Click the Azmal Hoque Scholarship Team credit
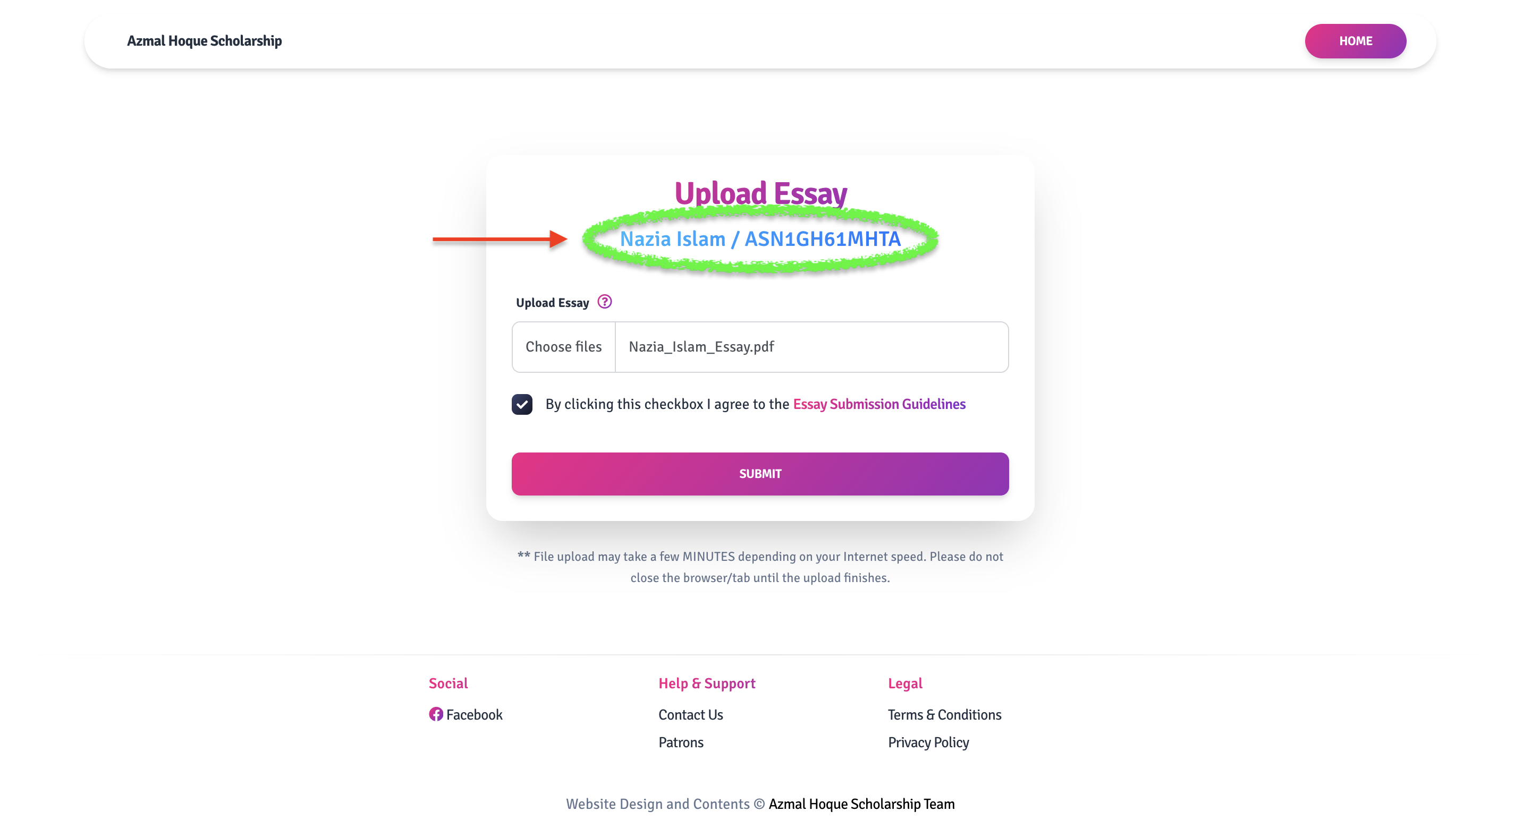 pos(861,804)
